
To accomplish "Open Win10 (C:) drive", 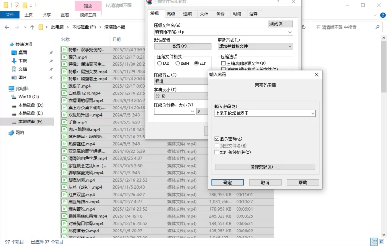I will [29, 96].
